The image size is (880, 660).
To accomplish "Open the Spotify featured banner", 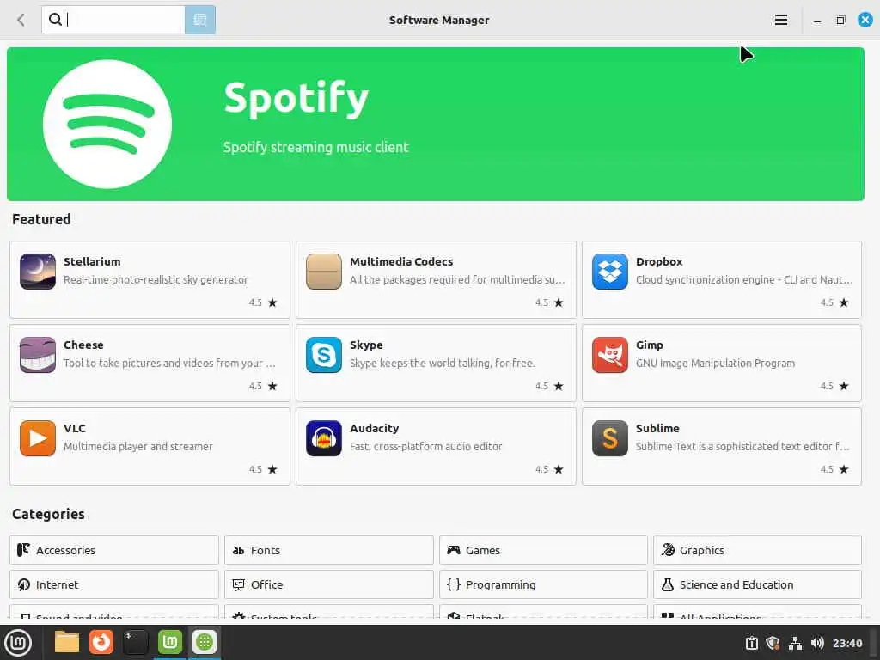I will [x=436, y=124].
